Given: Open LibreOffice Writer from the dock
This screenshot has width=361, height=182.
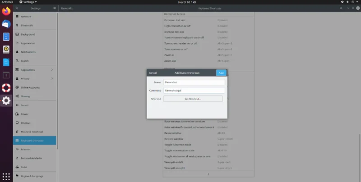Looking at the screenshot, I should pyautogui.click(x=6, y=62).
